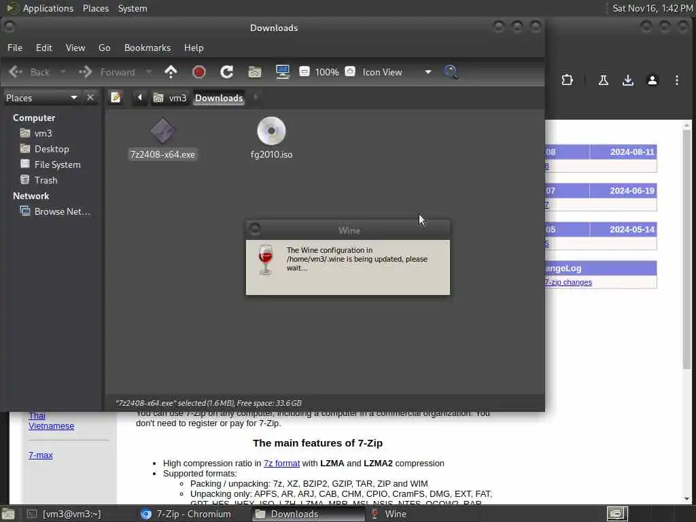Open the Go menu

pyautogui.click(x=104, y=48)
